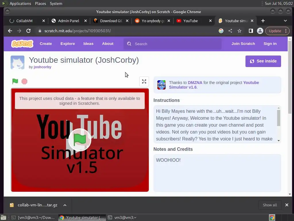
Task: Click Show all downloads button
Action: point(270,205)
